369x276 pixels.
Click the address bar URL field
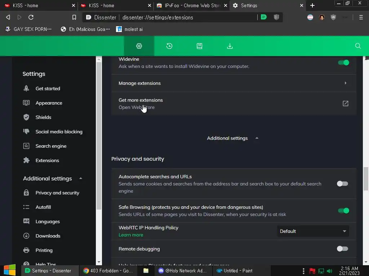tap(158, 17)
